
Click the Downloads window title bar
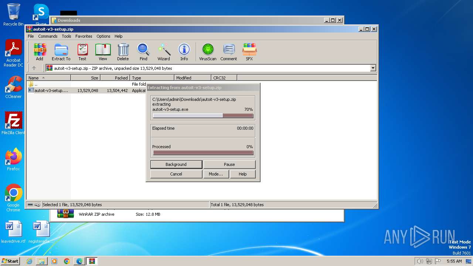click(x=197, y=20)
